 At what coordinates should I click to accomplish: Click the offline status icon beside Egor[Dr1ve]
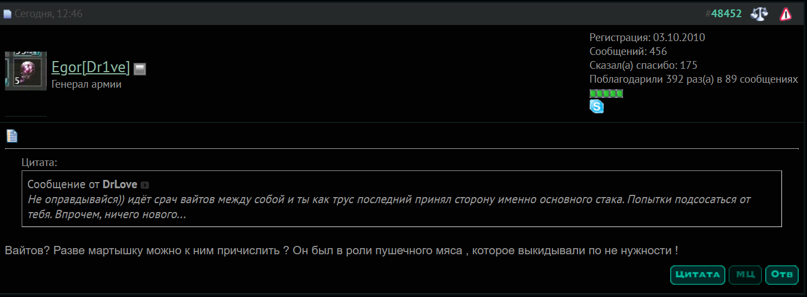(140, 69)
